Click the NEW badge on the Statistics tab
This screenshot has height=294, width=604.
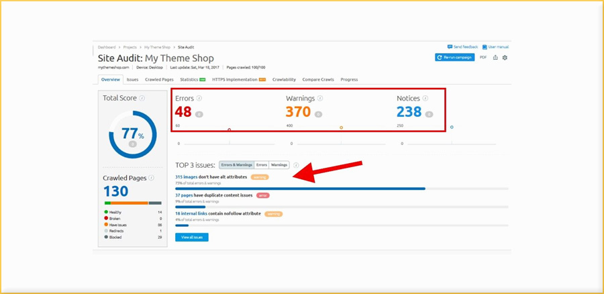tap(202, 80)
